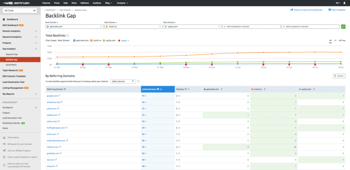Screen dimensions: 350x170
Task: Click the Online demo sidebar icon
Action: [4, 138]
